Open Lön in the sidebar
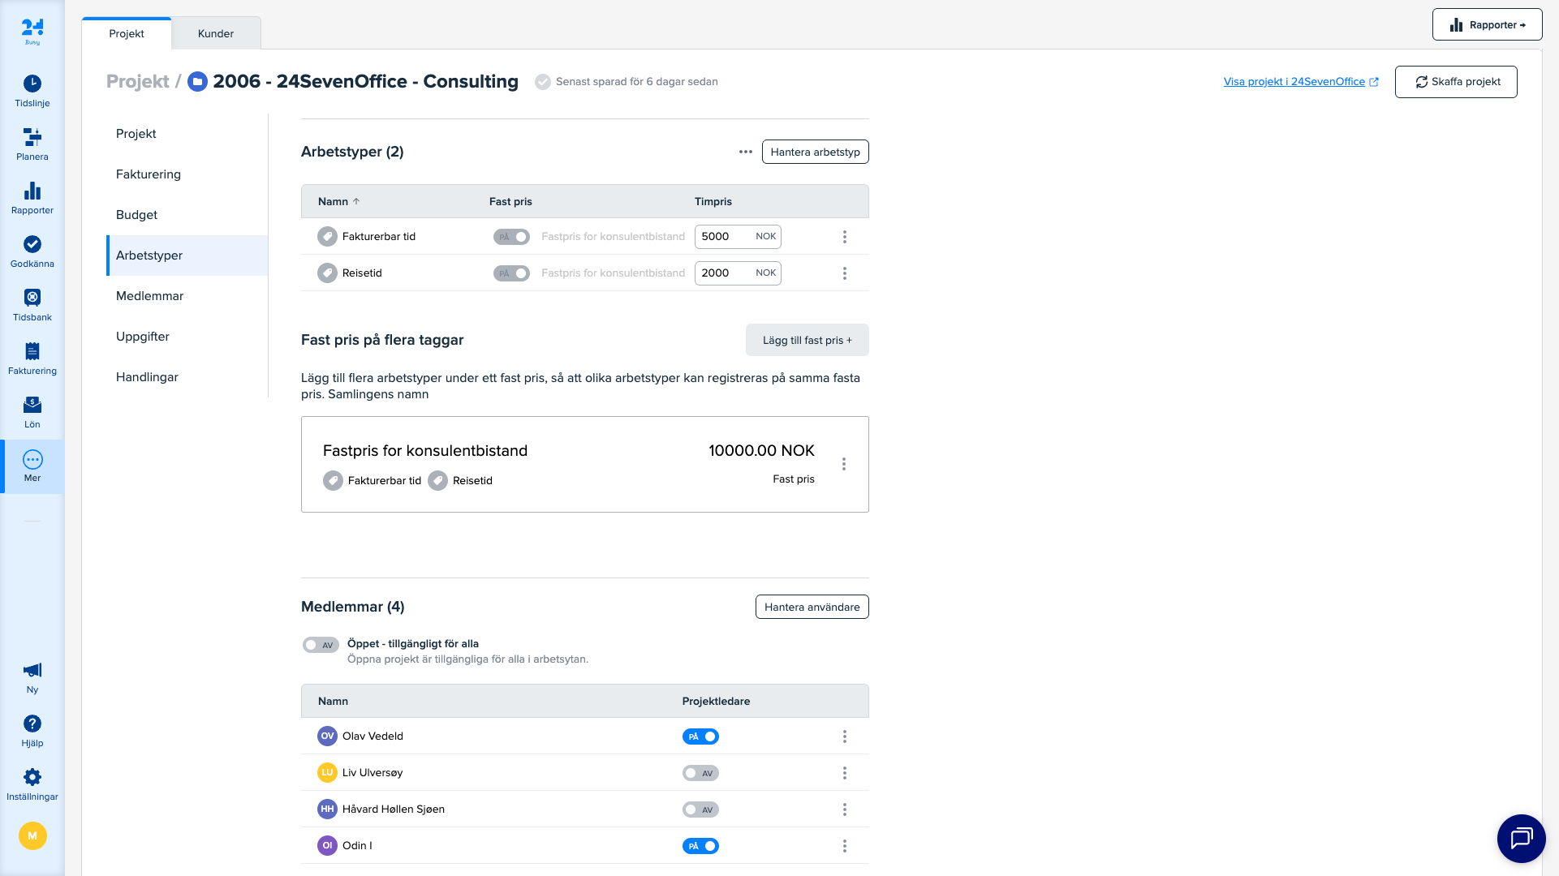This screenshot has height=876, width=1559. pos(32,412)
